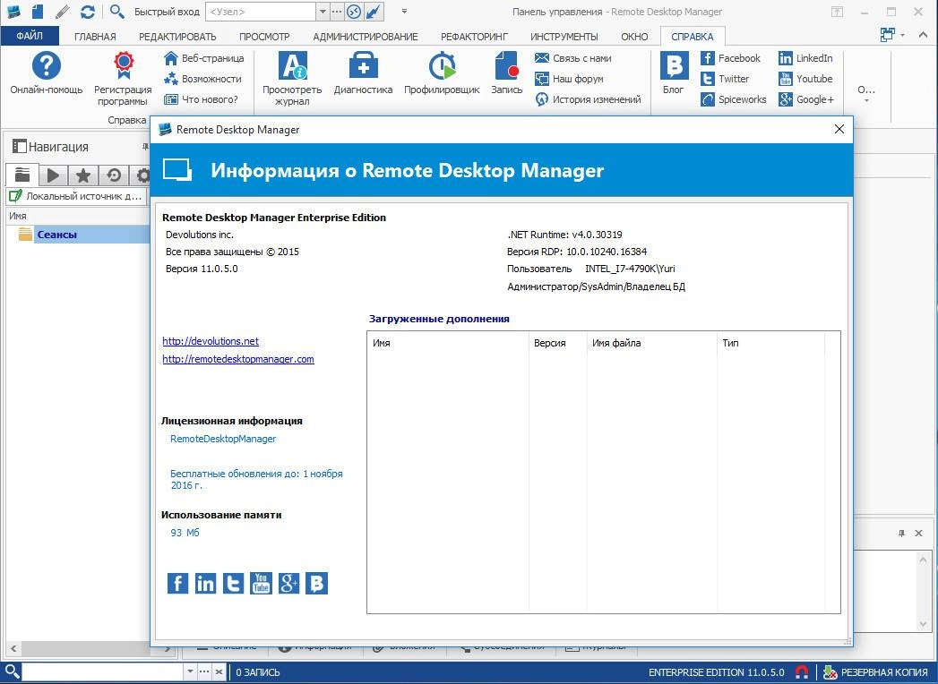Click the refresh icon in quick access toolbar
938x684 pixels.
pos(87,12)
